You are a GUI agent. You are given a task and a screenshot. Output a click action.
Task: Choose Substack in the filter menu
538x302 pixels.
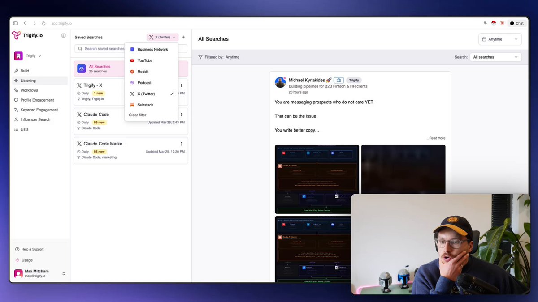click(151, 105)
